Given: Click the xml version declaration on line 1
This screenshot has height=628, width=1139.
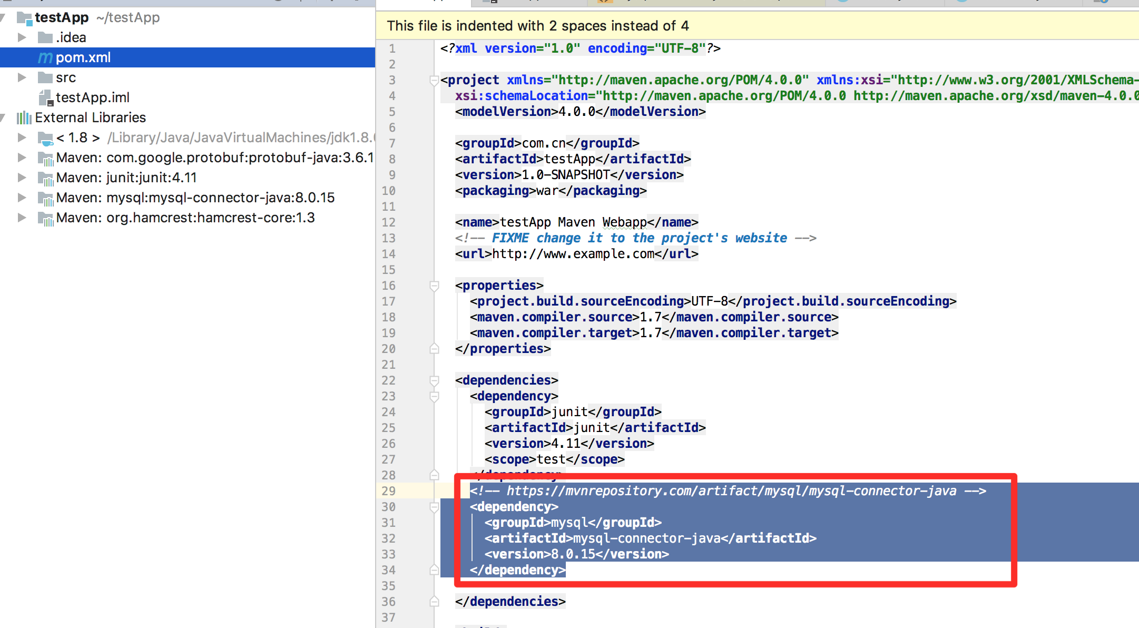Looking at the screenshot, I should coord(581,48).
